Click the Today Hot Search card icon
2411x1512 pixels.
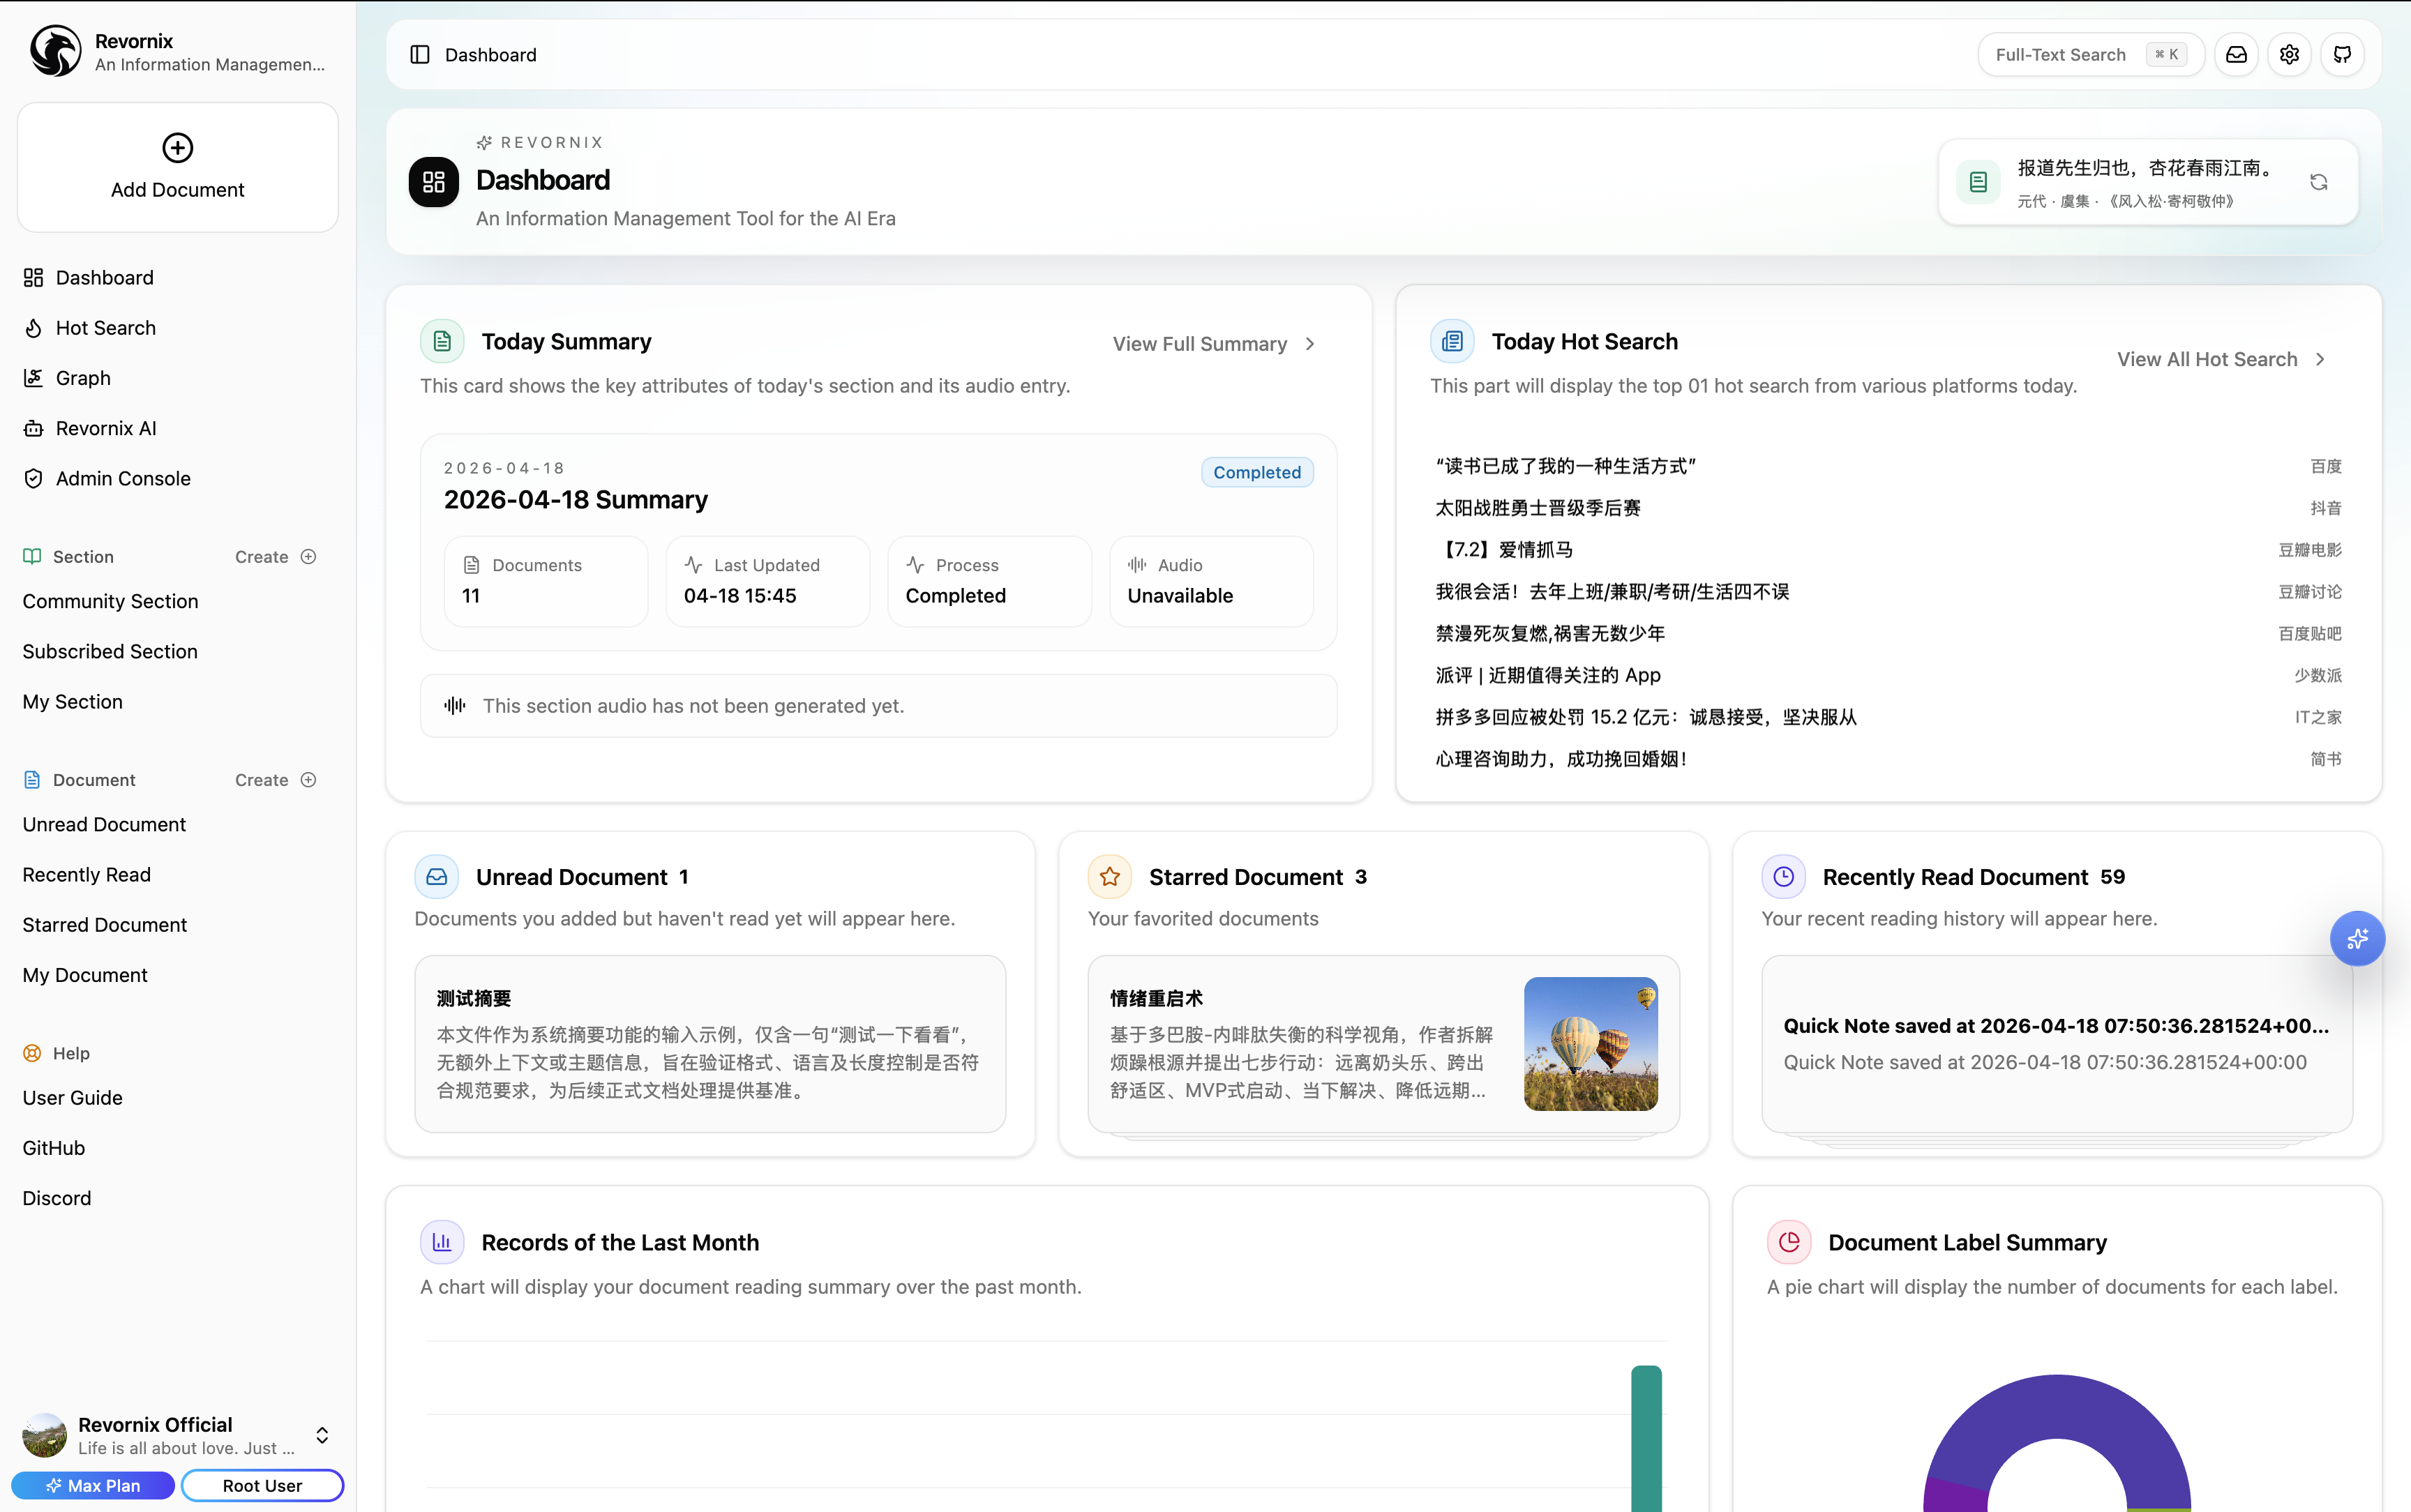[1452, 342]
